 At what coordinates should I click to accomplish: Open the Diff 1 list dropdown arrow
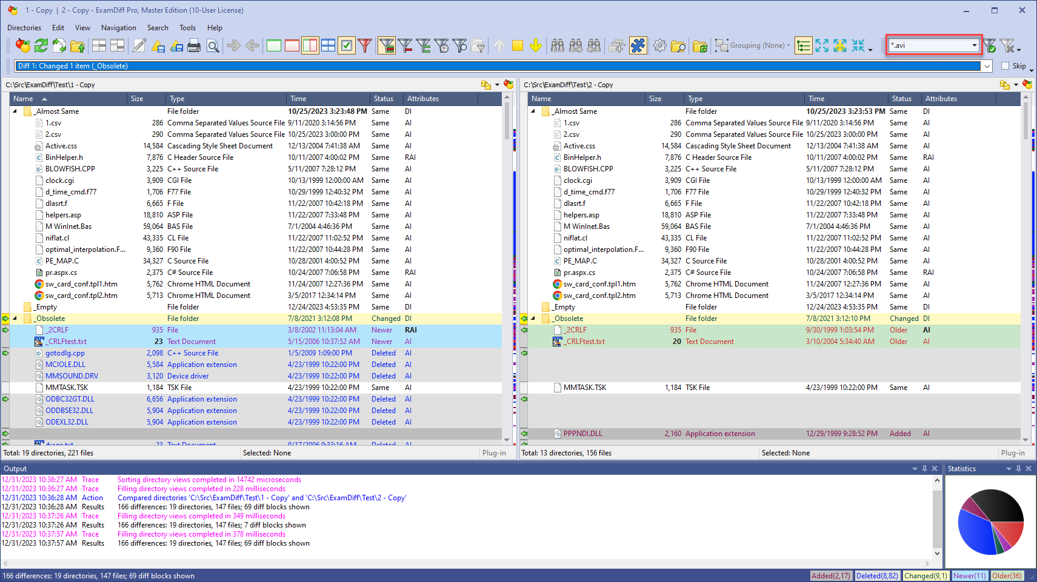coord(987,66)
